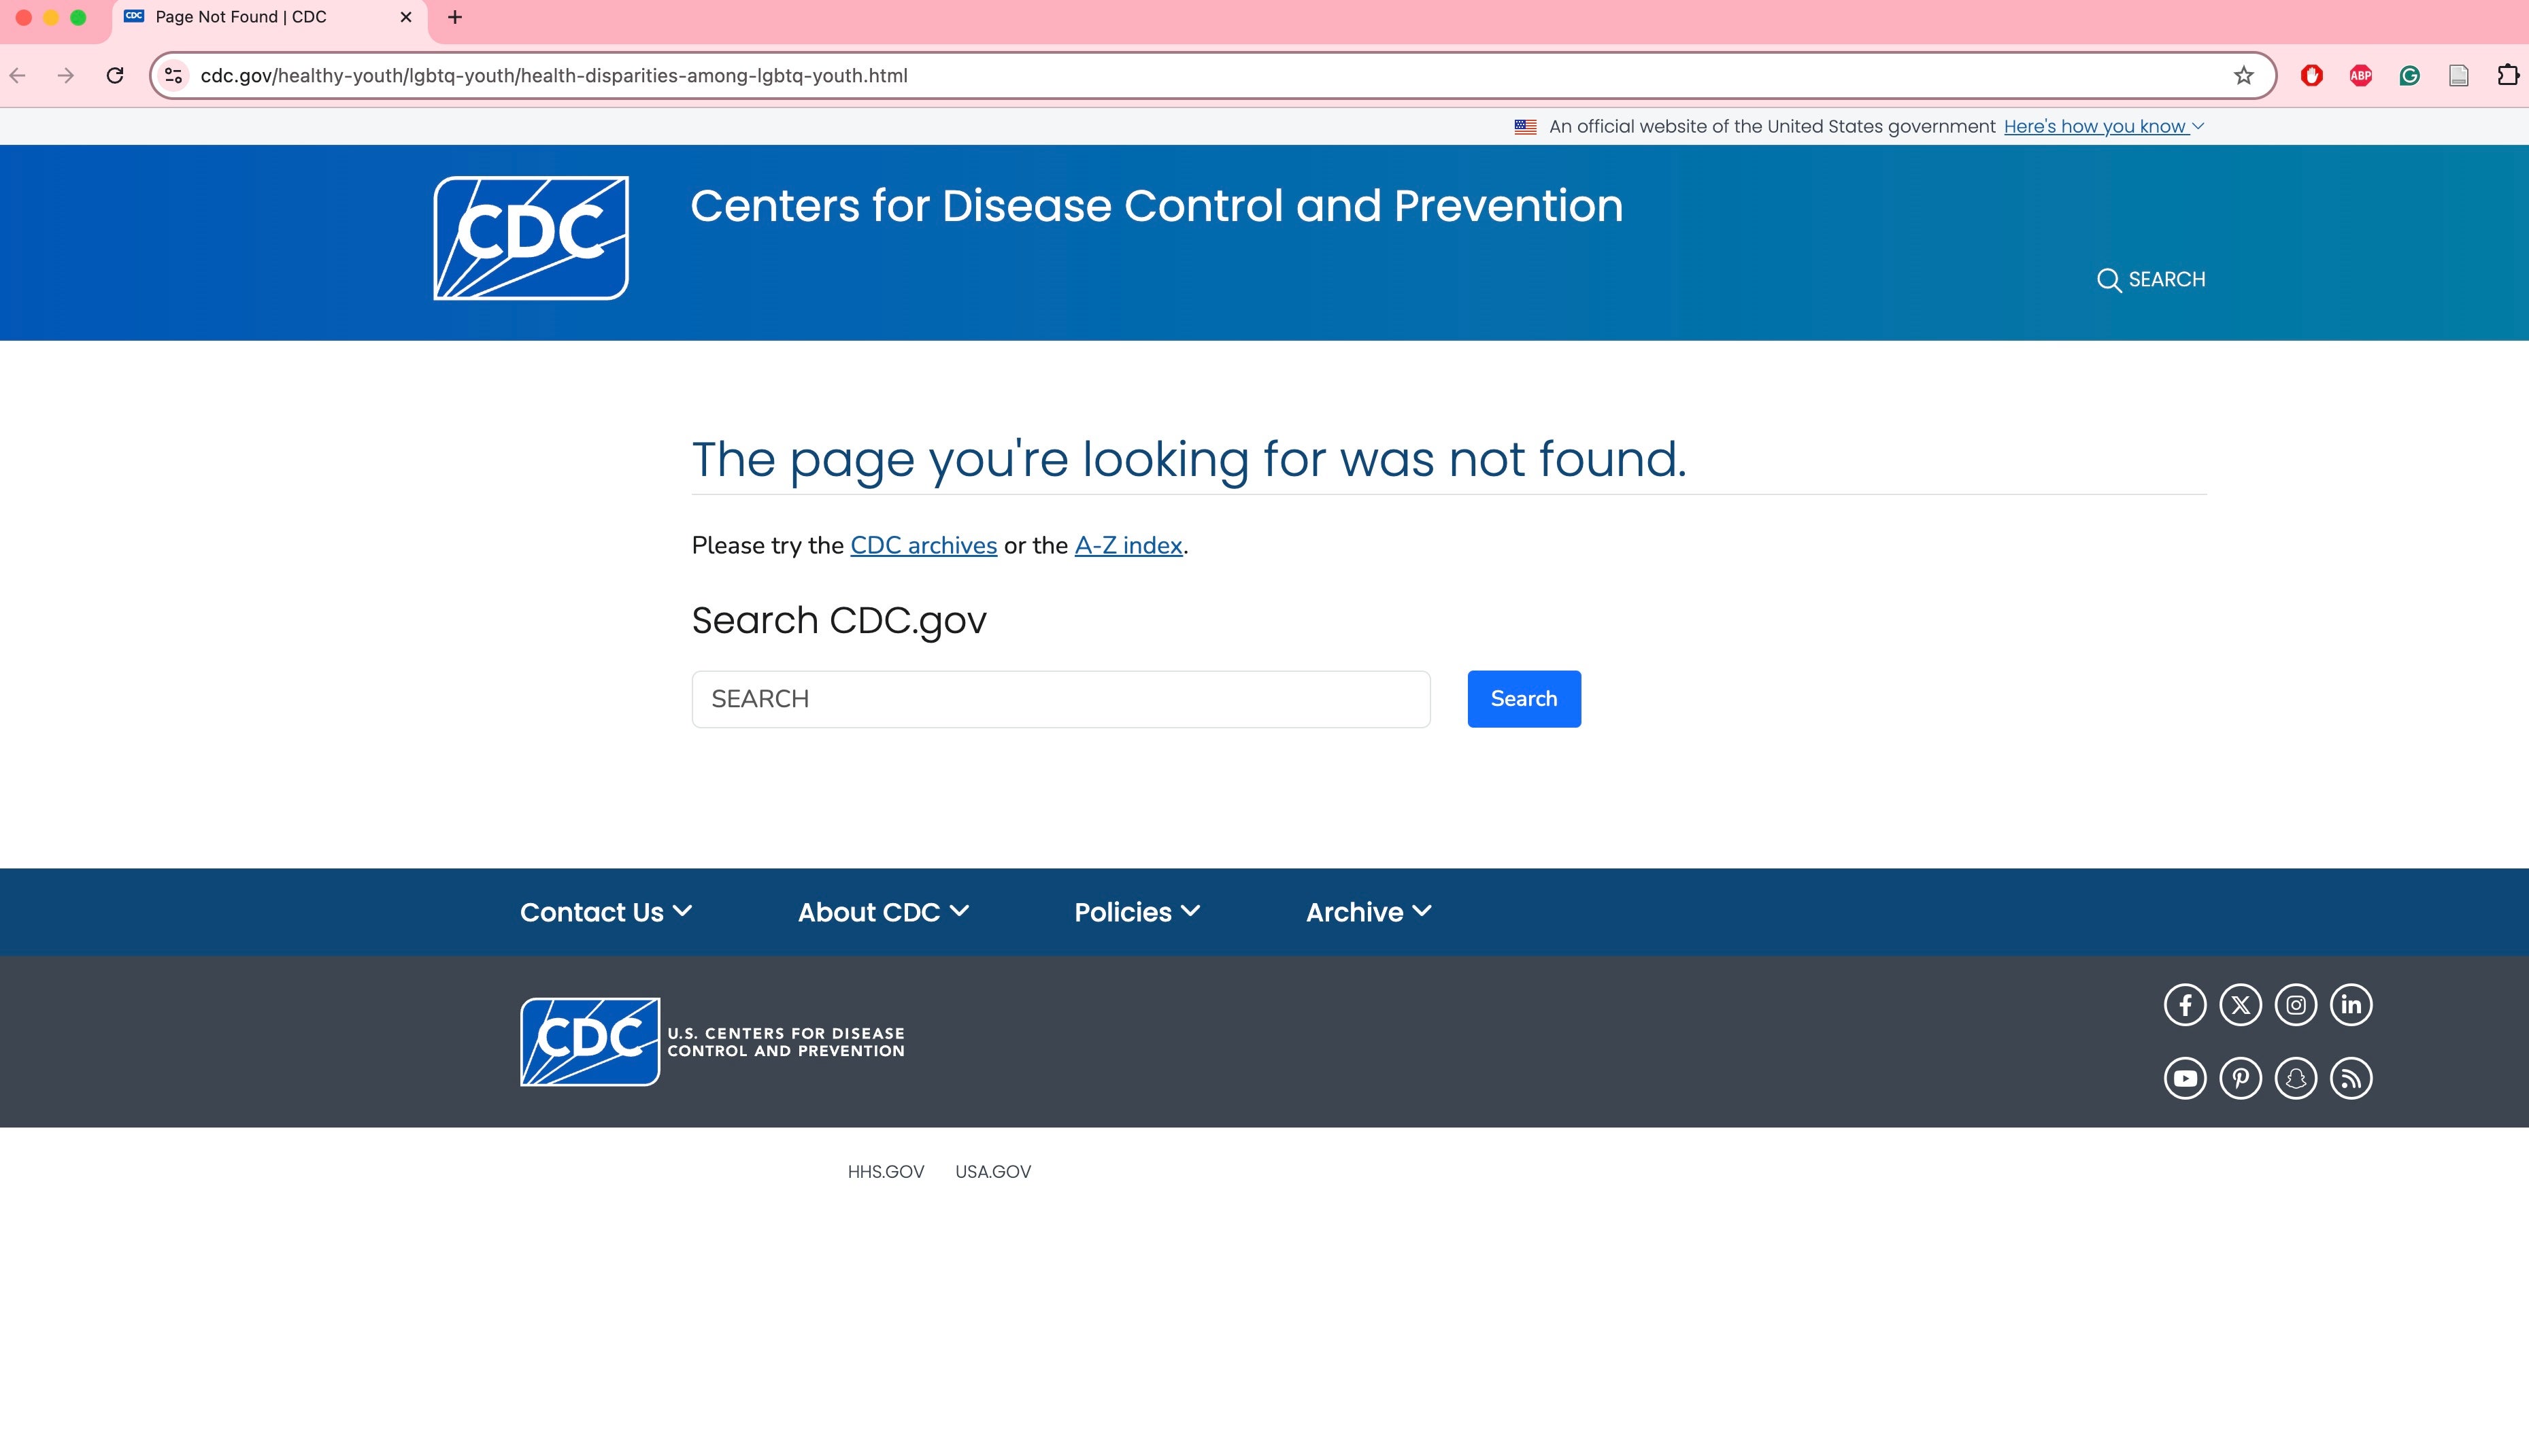This screenshot has height=1456, width=2529.
Task: Click the URL in the address bar
Action: 554,76
